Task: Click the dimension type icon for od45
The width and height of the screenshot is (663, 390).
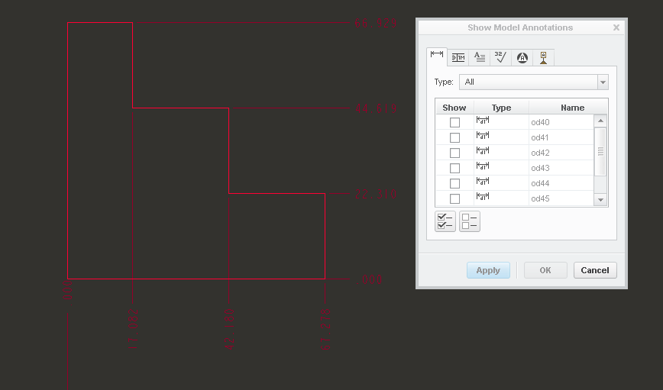Action: point(483,196)
